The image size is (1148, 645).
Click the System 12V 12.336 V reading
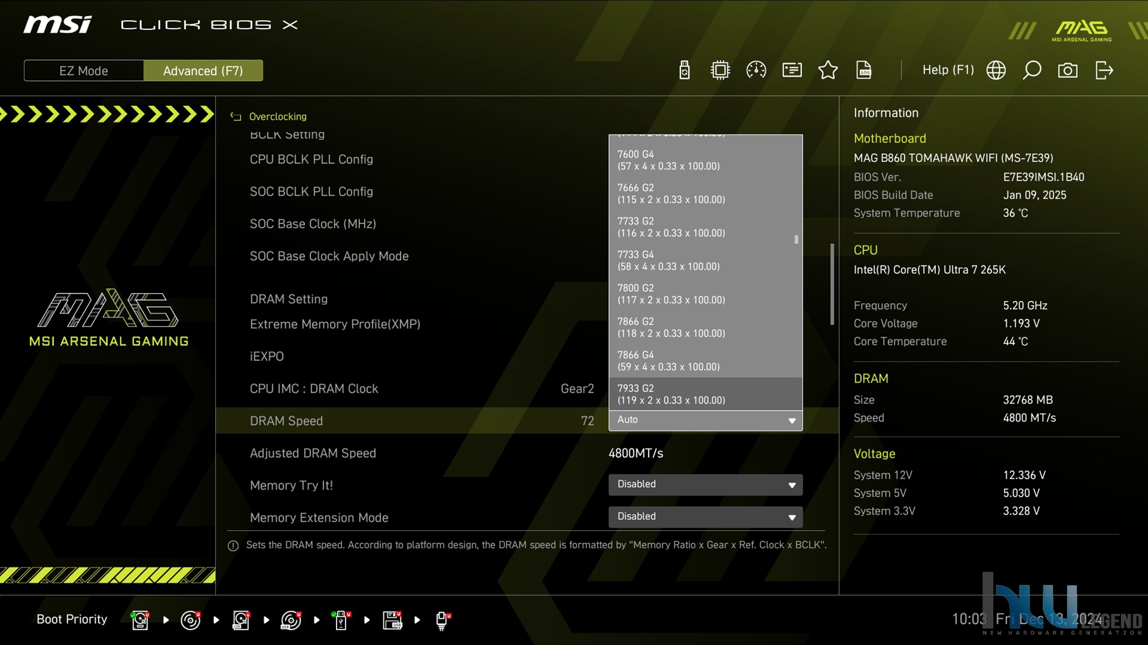1024,475
